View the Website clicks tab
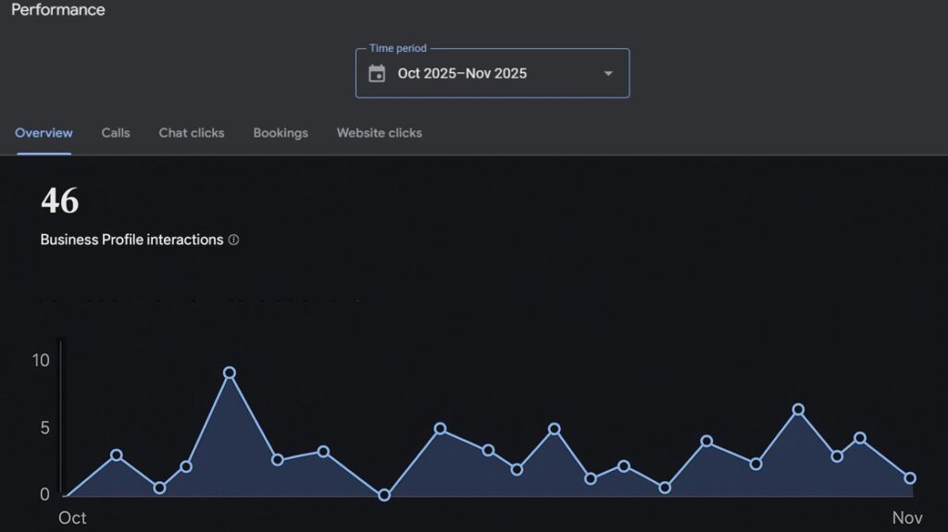The width and height of the screenshot is (948, 532). (x=380, y=133)
